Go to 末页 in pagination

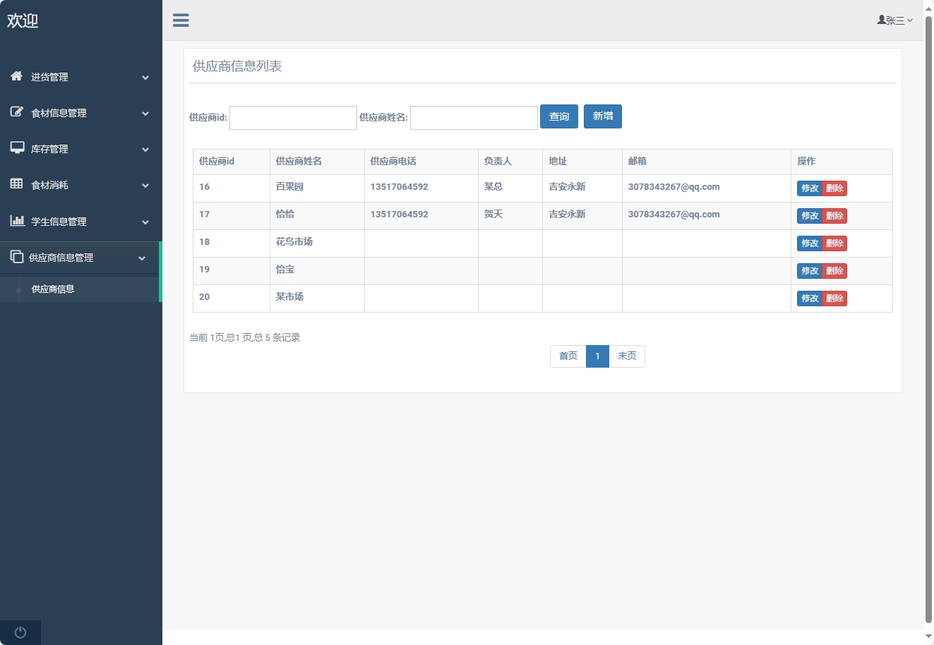[x=626, y=356]
